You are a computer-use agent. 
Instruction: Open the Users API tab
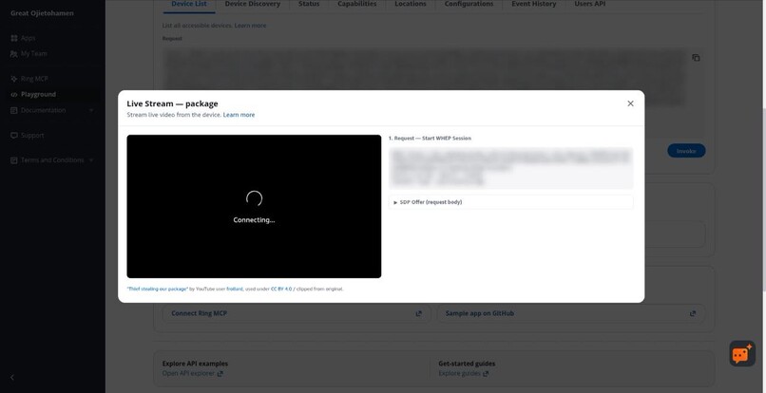point(590,5)
